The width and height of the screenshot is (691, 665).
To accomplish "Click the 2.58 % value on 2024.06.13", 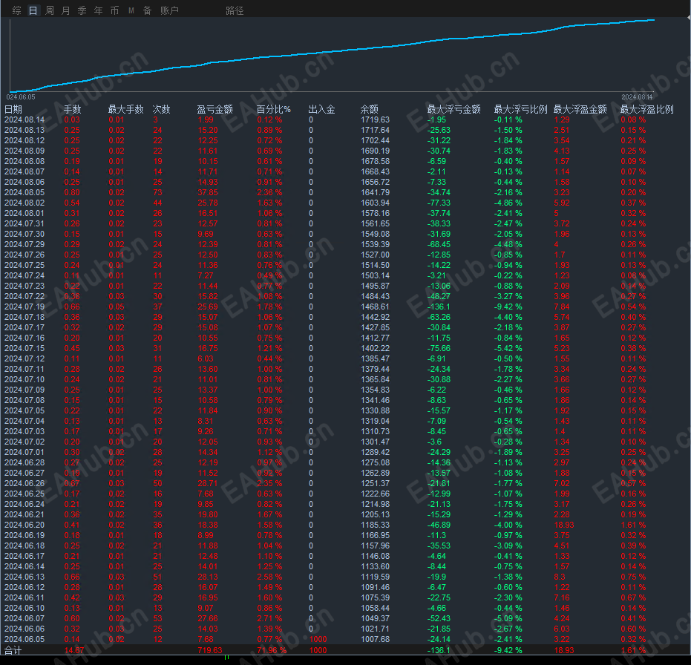I will 269,577.
